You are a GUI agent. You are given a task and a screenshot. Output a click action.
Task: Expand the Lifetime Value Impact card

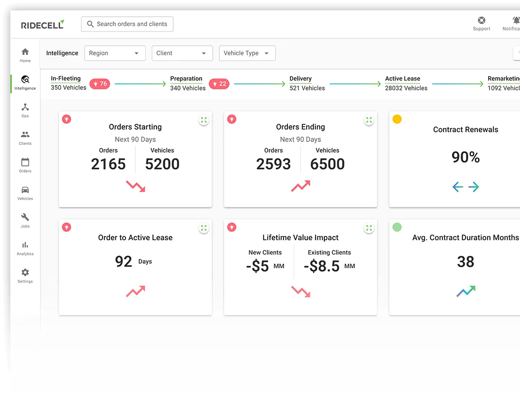point(369,228)
